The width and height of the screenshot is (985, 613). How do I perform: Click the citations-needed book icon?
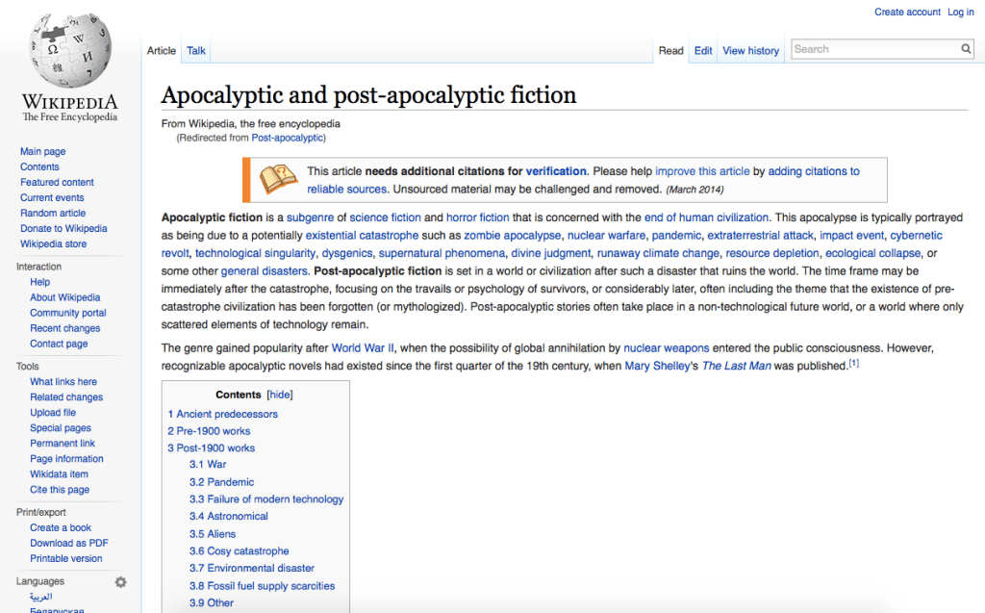point(278,179)
